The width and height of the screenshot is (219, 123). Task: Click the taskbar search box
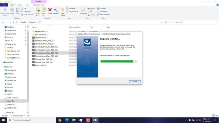tap(31, 120)
